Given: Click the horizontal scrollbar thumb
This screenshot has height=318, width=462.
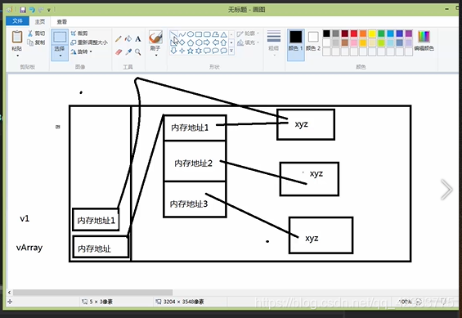Looking at the screenshot, I should [x=93, y=292].
